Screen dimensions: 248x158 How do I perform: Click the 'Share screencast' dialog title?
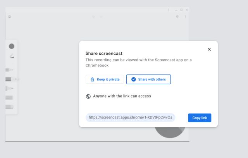pos(104,54)
